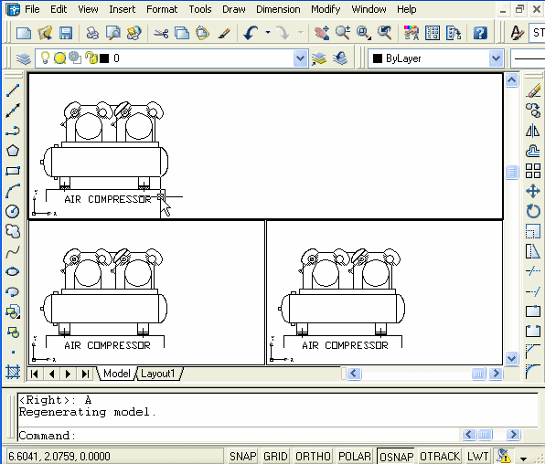Select the Polygon draw tool
Viewport: 545px width, 464px height.
(13, 151)
